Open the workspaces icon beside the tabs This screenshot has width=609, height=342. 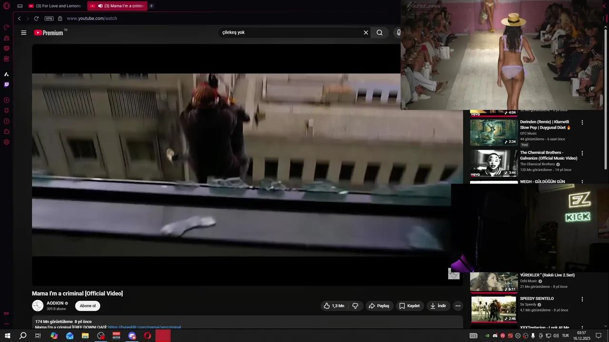pos(20,6)
